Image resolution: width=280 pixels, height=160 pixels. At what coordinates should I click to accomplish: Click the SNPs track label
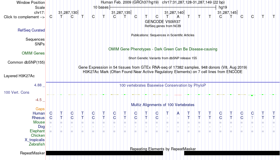click(x=40, y=44)
